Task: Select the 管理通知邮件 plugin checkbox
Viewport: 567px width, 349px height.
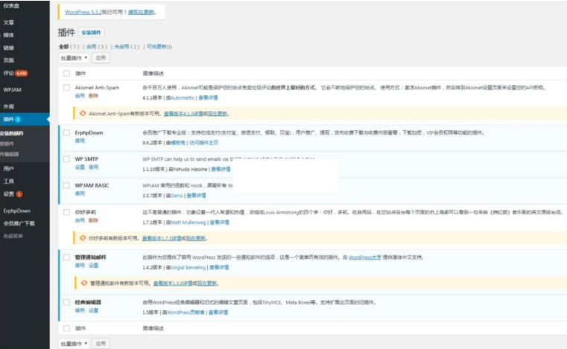Action: coord(66,257)
